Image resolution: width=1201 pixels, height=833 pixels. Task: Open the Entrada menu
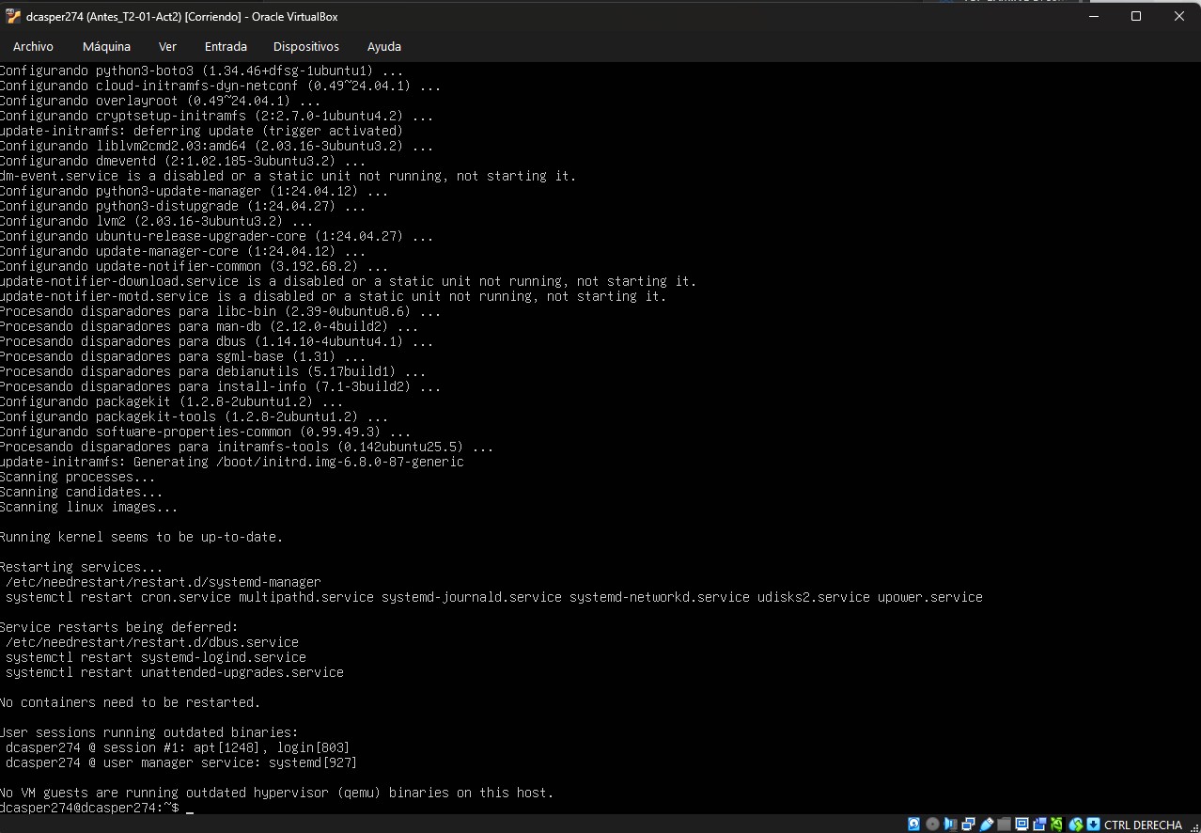pyautogui.click(x=226, y=46)
